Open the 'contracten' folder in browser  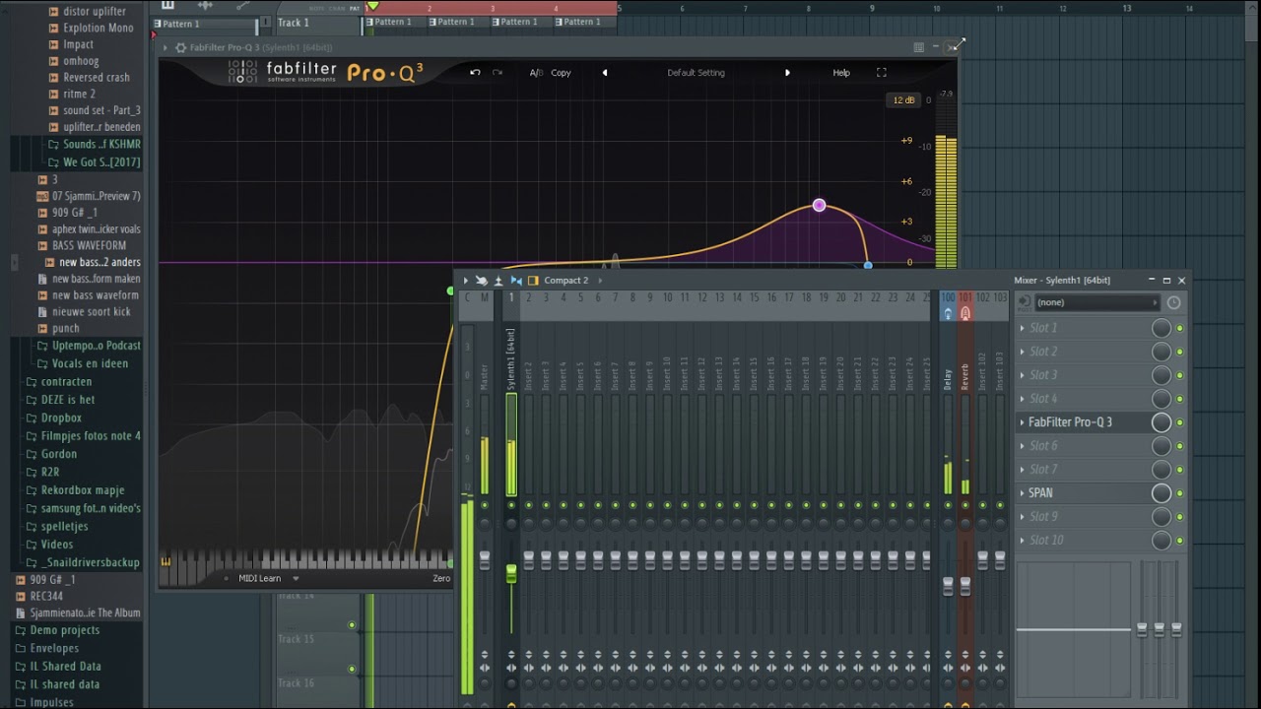tap(66, 382)
